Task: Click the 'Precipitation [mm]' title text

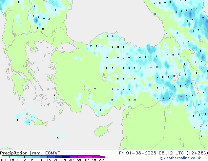Action: pos(21,153)
